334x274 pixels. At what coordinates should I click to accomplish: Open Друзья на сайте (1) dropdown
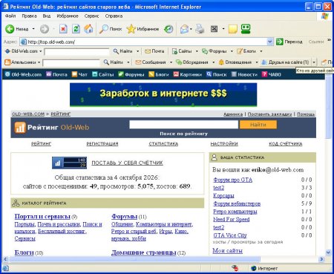click(x=314, y=62)
